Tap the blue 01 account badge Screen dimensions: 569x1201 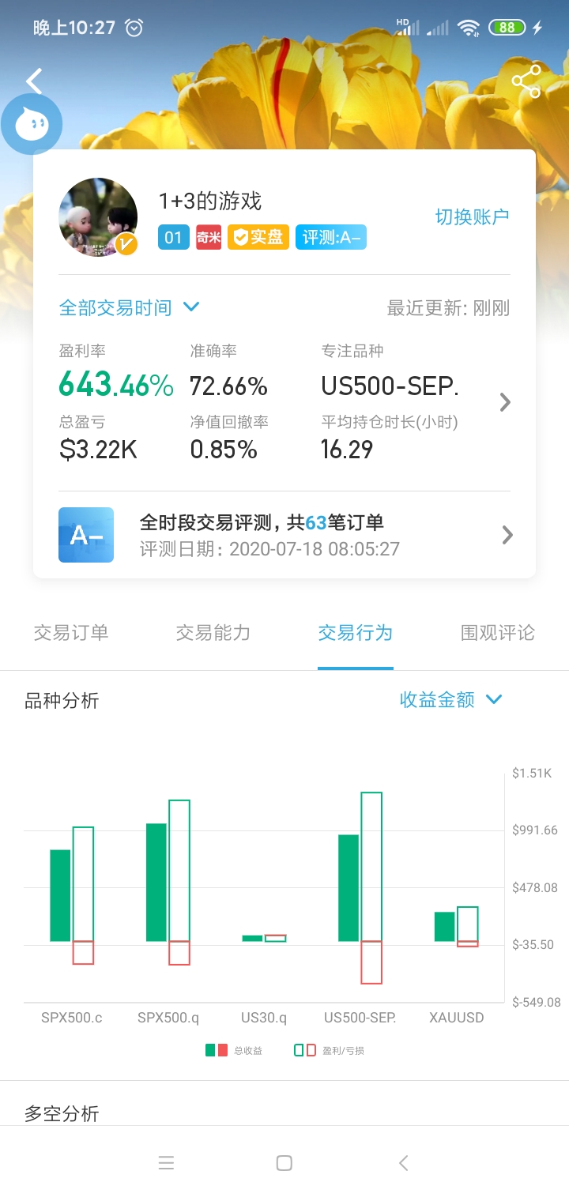point(174,238)
